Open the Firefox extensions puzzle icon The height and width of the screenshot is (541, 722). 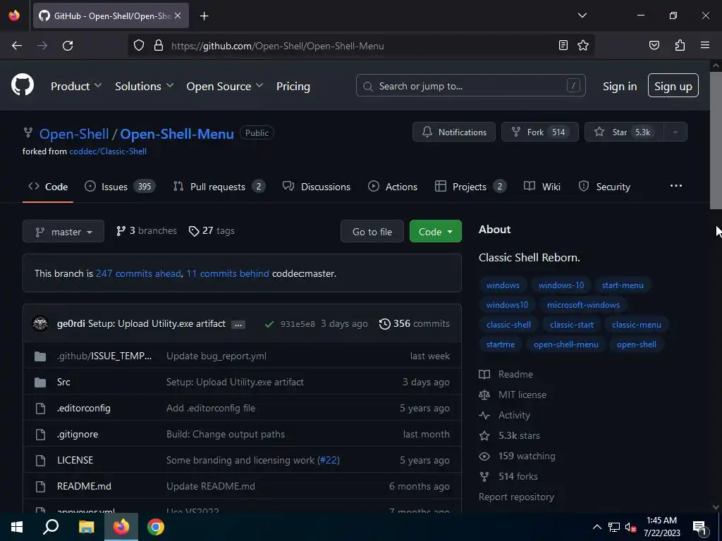tap(680, 45)
